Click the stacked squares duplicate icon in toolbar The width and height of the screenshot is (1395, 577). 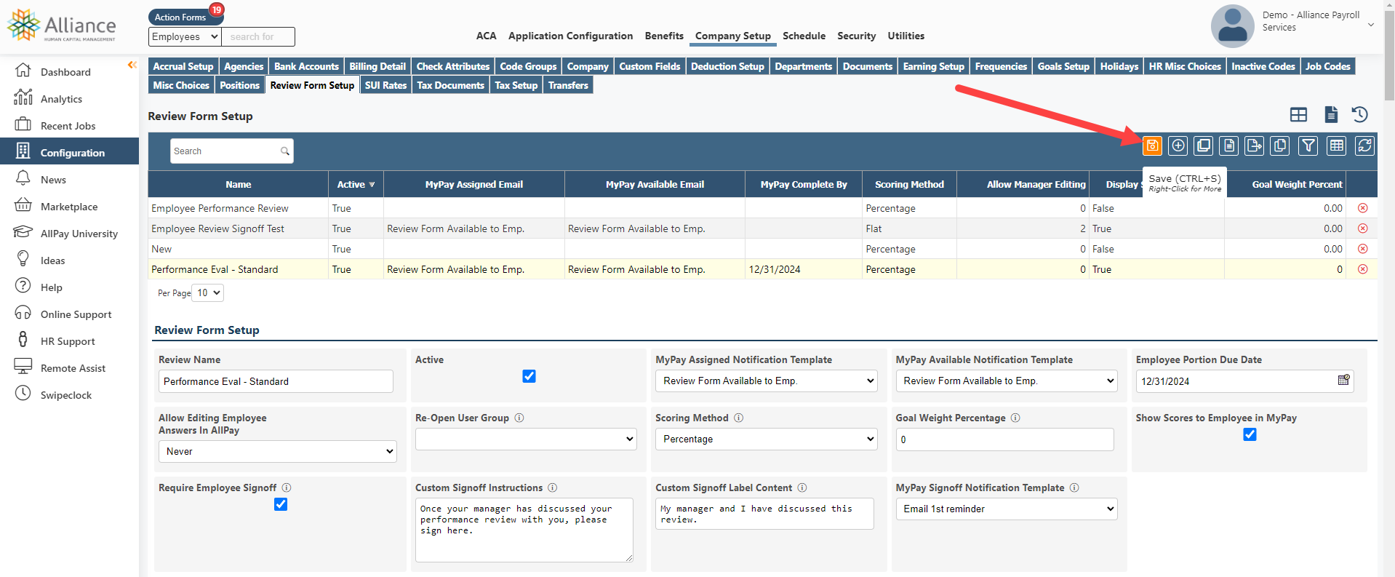click(x=1204, y=146)
